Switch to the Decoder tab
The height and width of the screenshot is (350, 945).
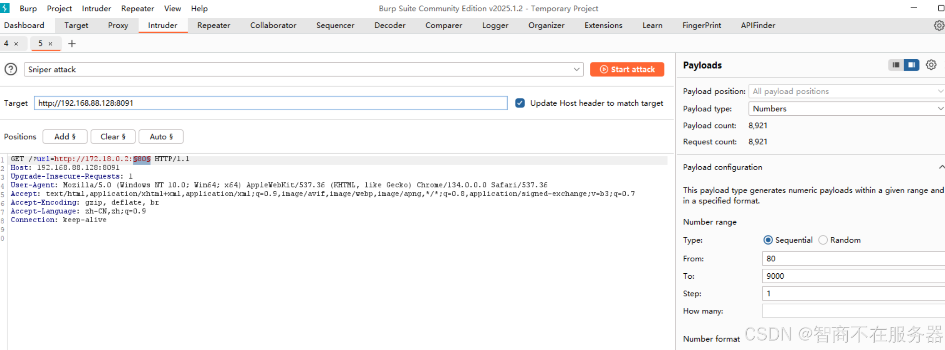390,25
